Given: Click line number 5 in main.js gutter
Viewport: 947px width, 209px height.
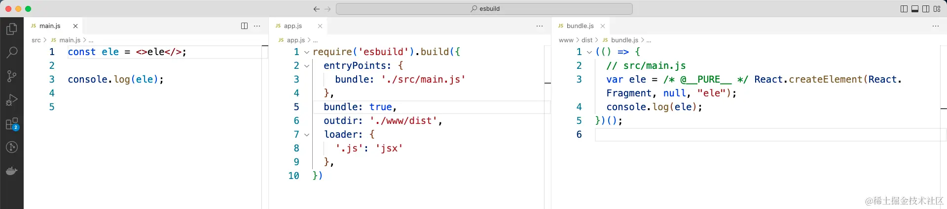Looking at the screenshot, I should point(52,107).
